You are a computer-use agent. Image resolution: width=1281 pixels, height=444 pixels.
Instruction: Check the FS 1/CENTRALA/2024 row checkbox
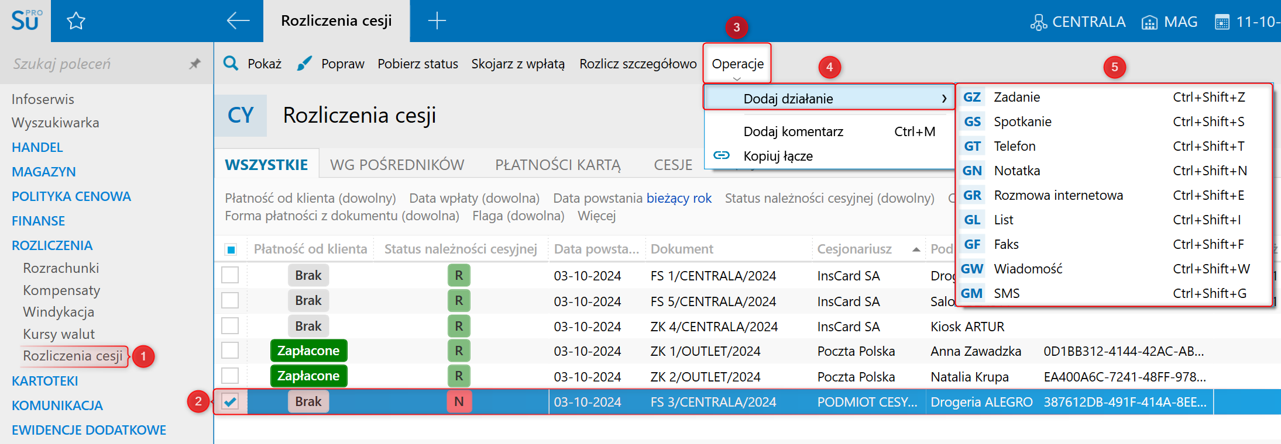click(230, 275)
